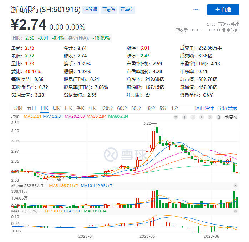Click the 沪股通 tag
The height and width of the screenshot is (242, 249).
coord(91,10)
